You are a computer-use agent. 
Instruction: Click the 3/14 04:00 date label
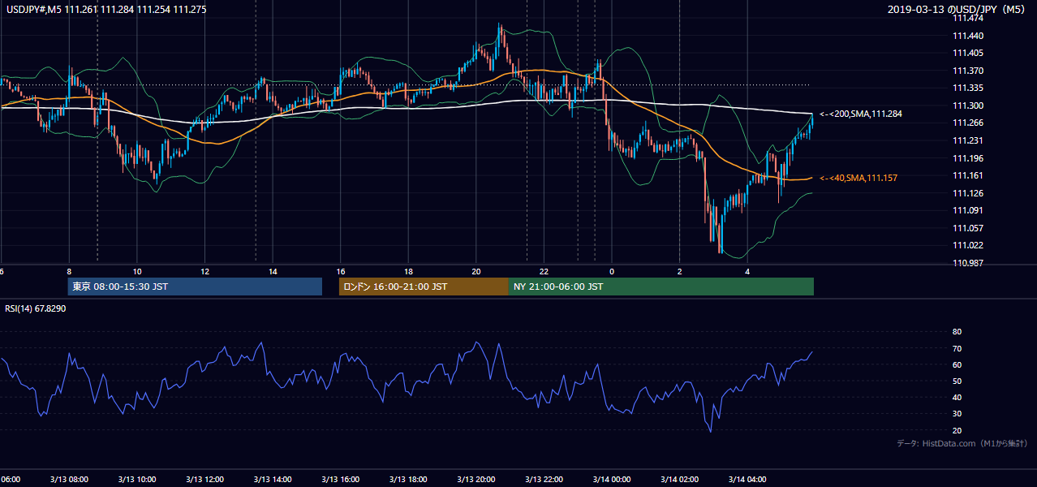pos(748,479)
